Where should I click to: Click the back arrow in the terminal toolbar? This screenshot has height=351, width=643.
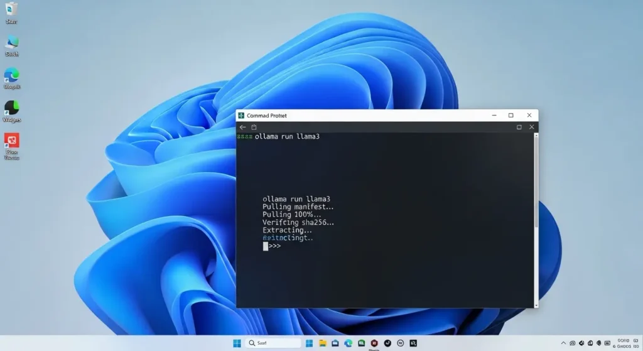point(242,127)
